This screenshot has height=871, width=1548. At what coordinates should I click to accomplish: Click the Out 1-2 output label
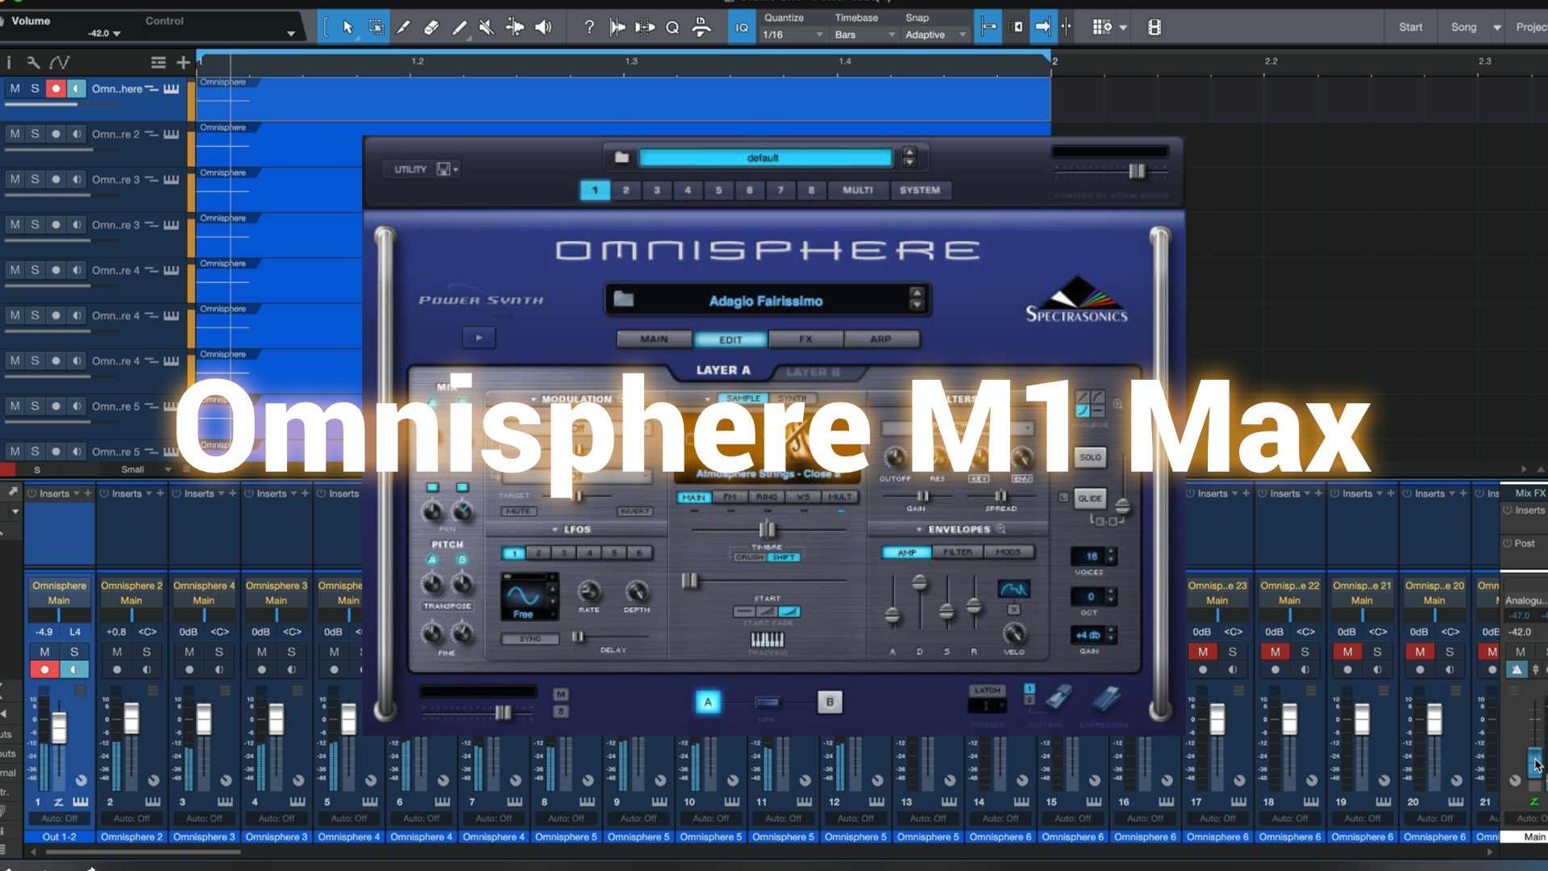(60, 837)
